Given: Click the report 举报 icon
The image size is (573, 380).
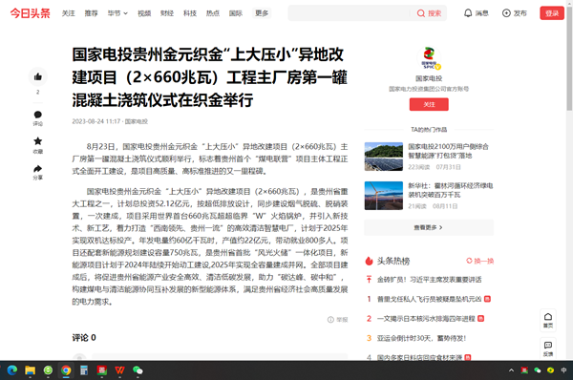Looking at the screenshot, I should pyautogui.click(x=337, y=320).
